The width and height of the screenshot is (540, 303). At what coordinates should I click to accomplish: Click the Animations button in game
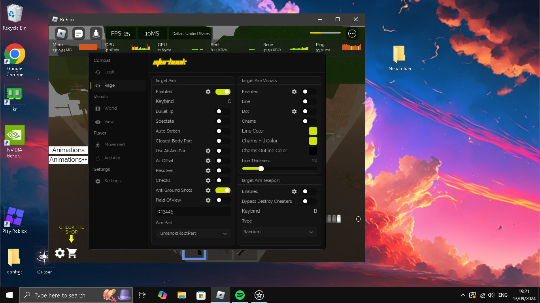(x=68, y=150)
